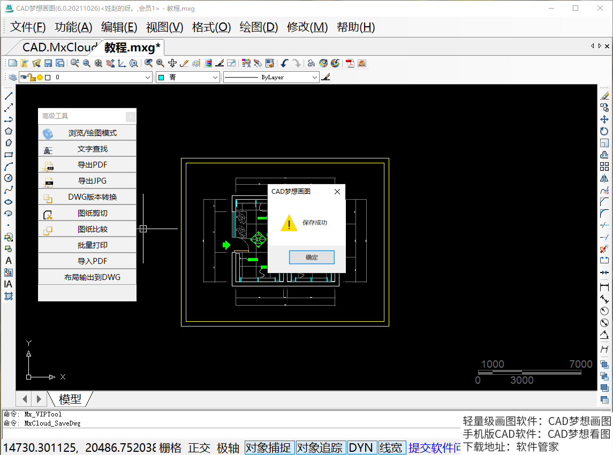Select the Circle drawing tool
Viewport: 613px width, 455px height.
[9, 178]
